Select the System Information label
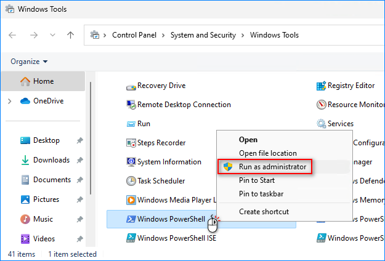Image resolution: width=385 pixels, height=261 pixels. point(169,162)
